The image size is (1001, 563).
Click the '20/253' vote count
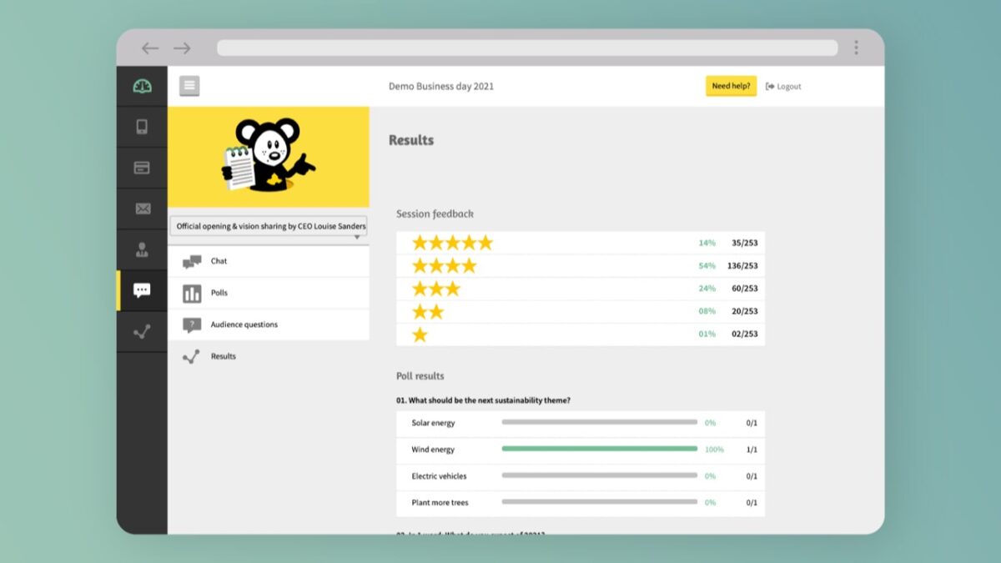tap(745, 311)
